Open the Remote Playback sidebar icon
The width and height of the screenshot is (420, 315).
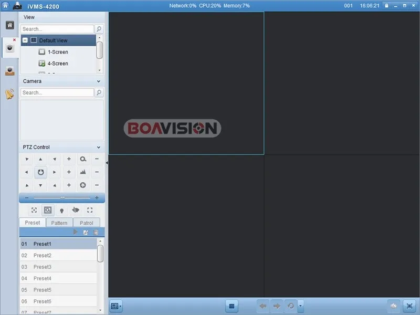10,71
